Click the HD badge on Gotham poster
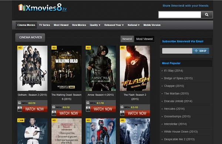This screenshot has width=222, height=144. click(20, 48)
